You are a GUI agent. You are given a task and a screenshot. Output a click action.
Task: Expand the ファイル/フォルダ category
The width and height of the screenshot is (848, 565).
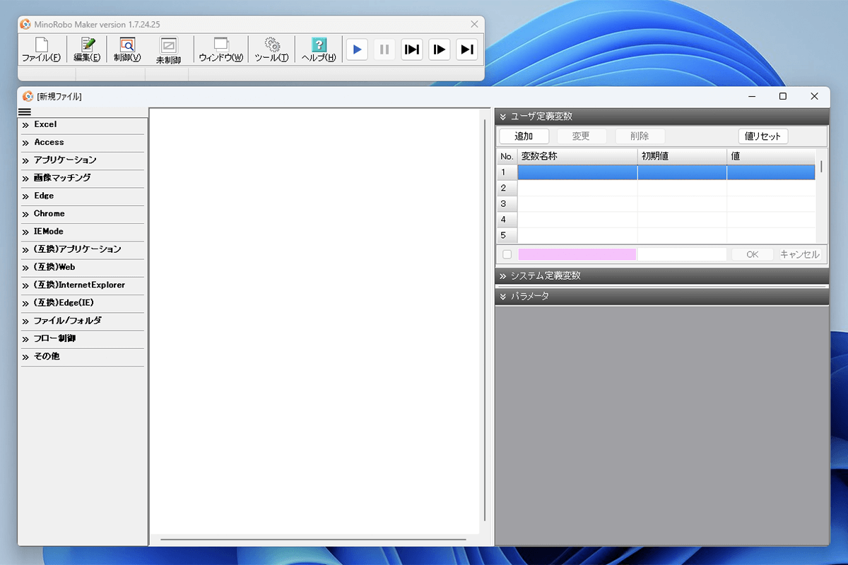82,321
